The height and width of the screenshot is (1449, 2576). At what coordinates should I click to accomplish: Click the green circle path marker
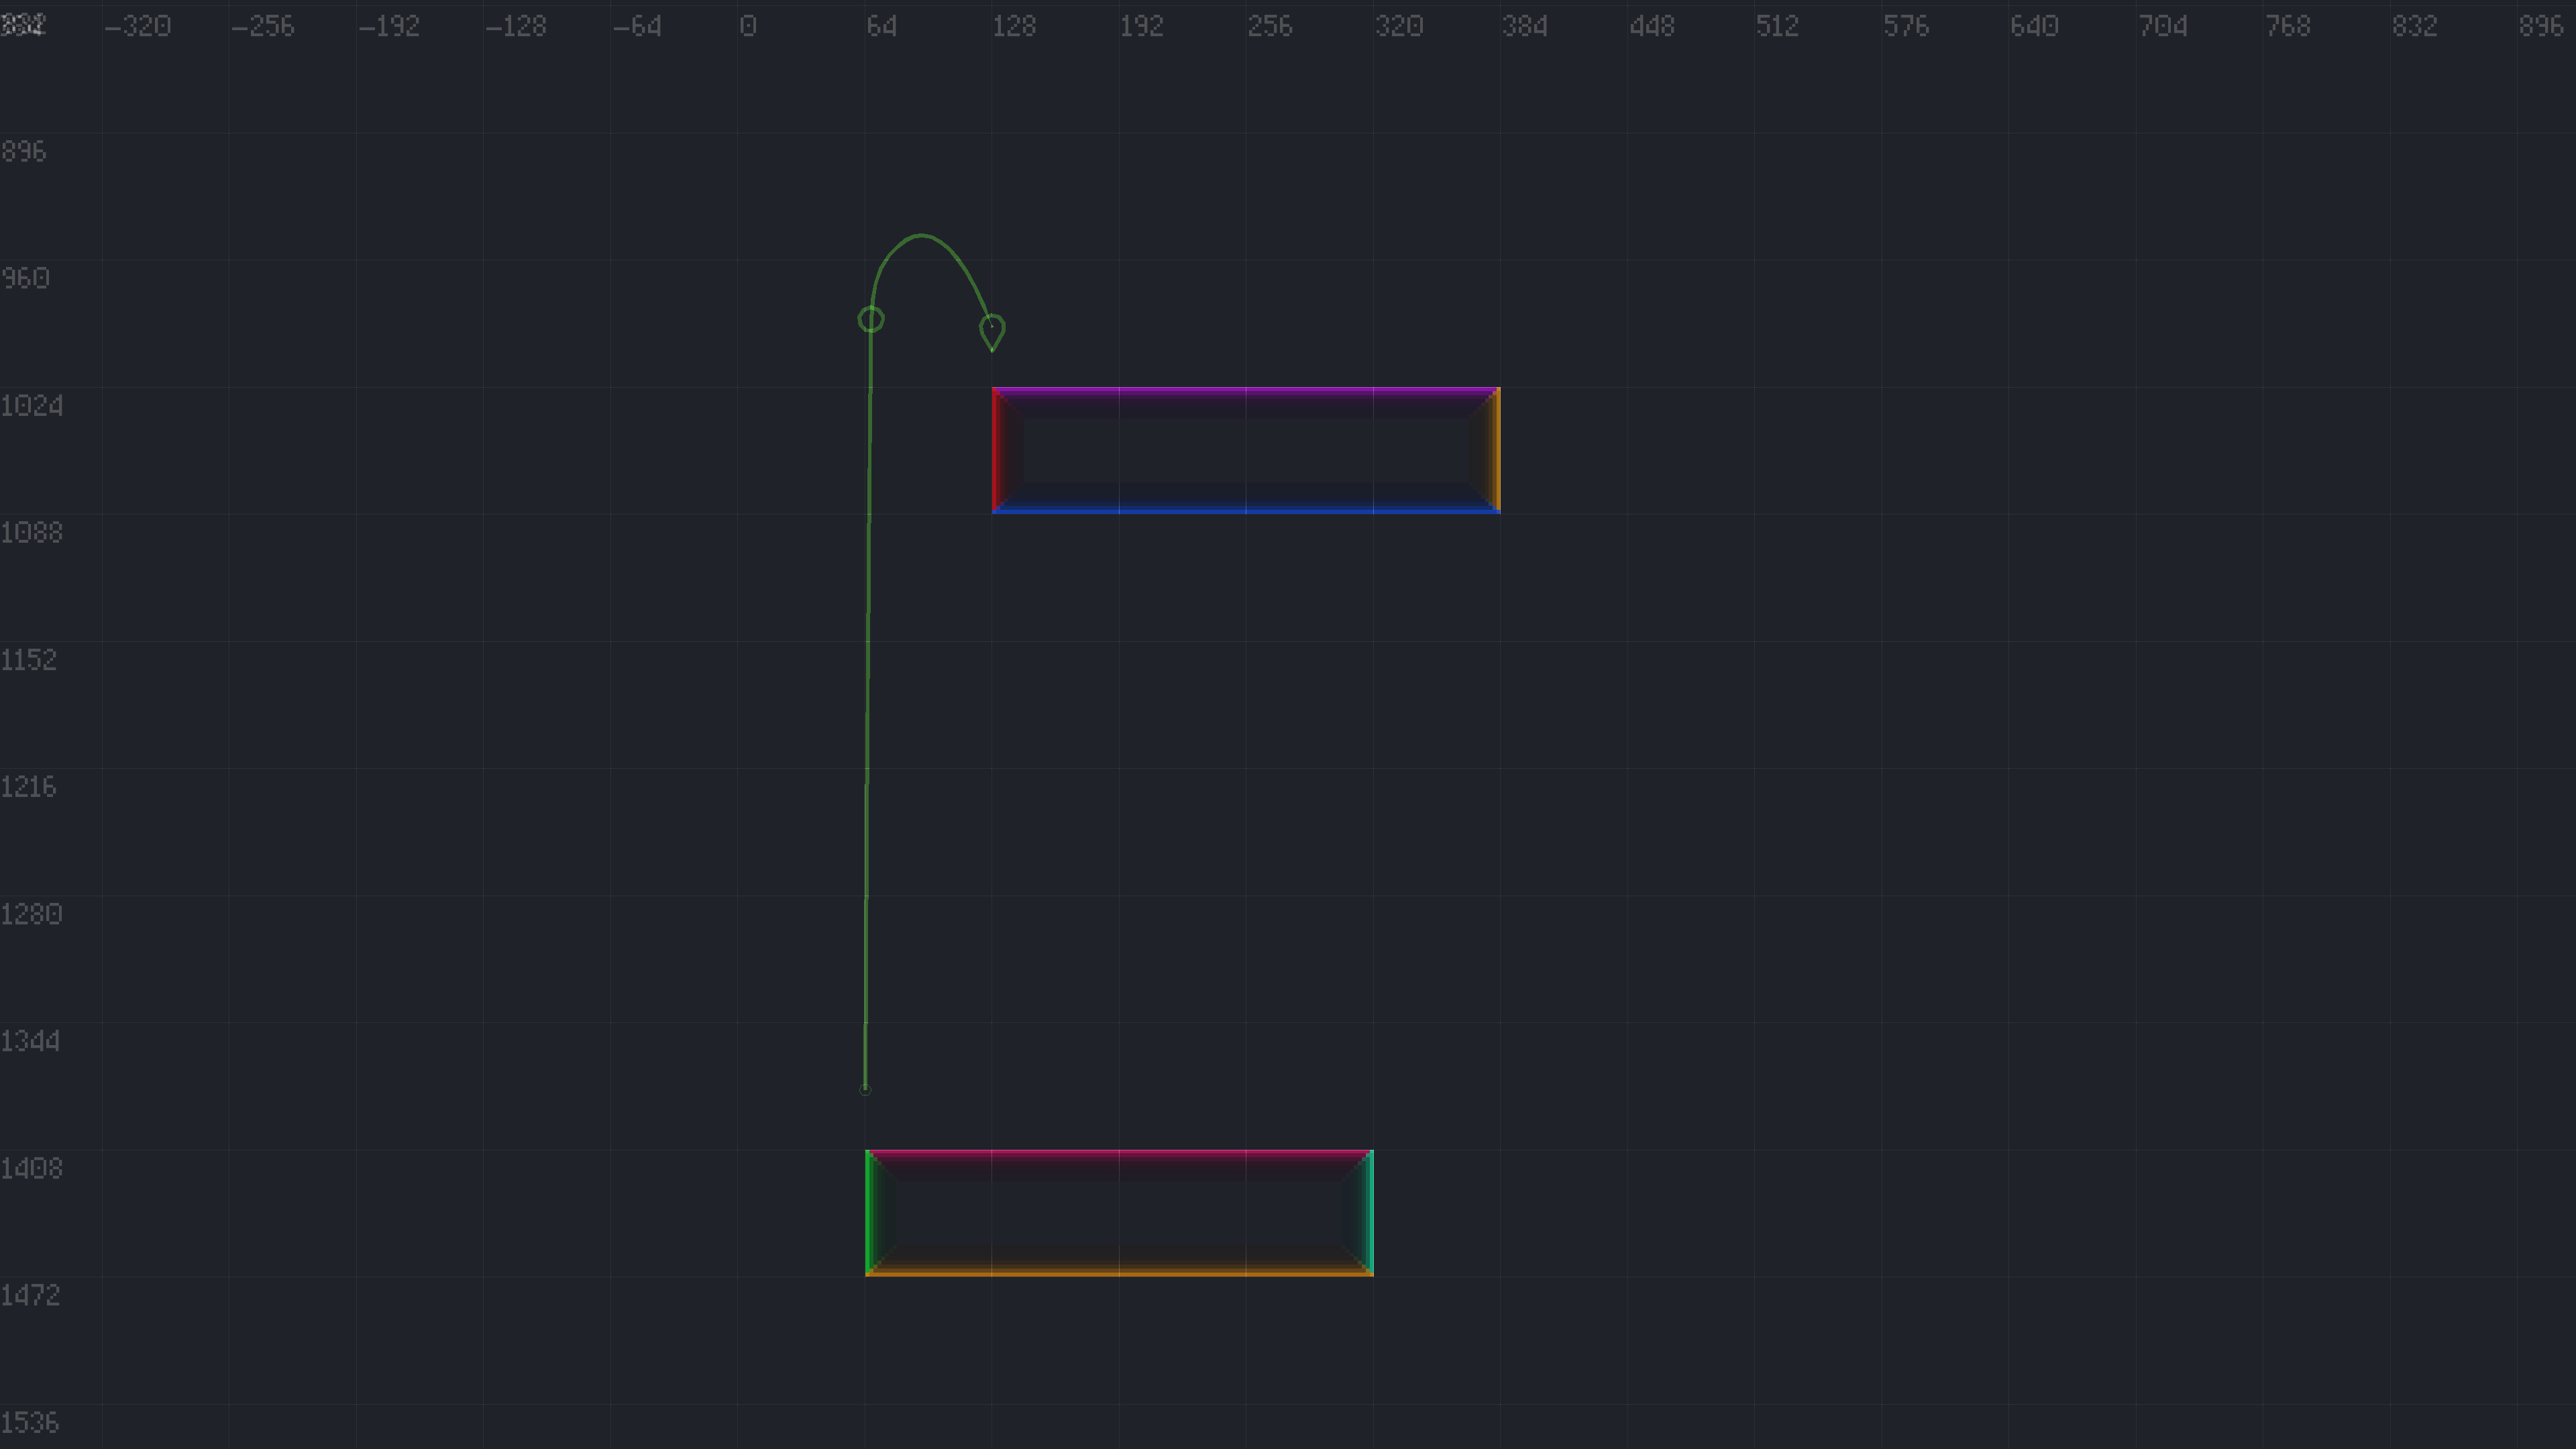tap(871, 319)
